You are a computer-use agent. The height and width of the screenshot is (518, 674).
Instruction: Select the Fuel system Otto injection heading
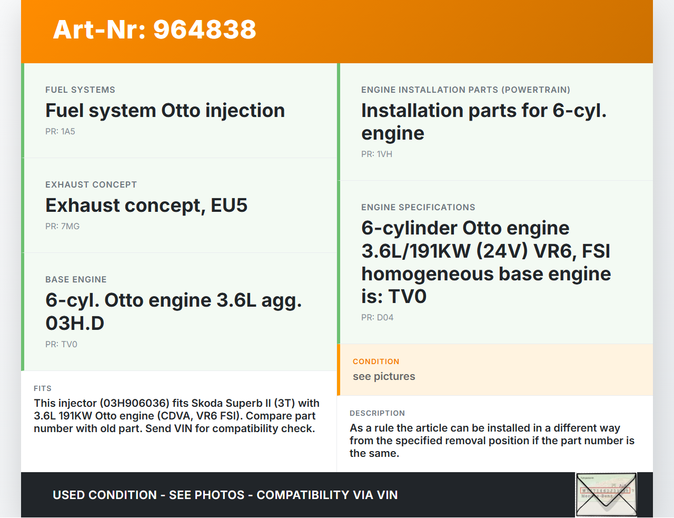tap(165, 111)
